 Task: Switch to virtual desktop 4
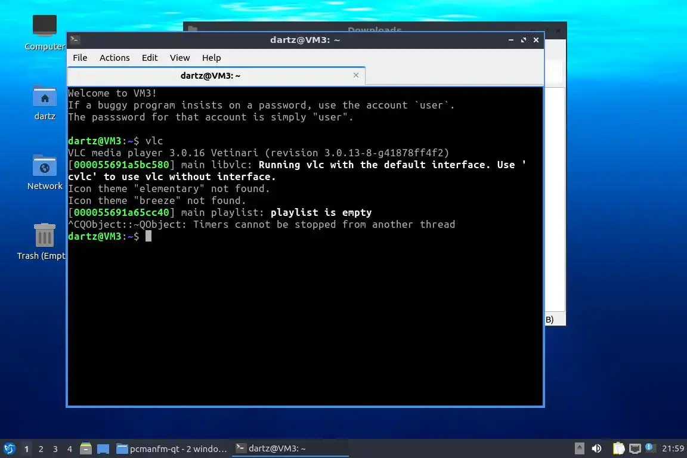(x=70, y=449)
